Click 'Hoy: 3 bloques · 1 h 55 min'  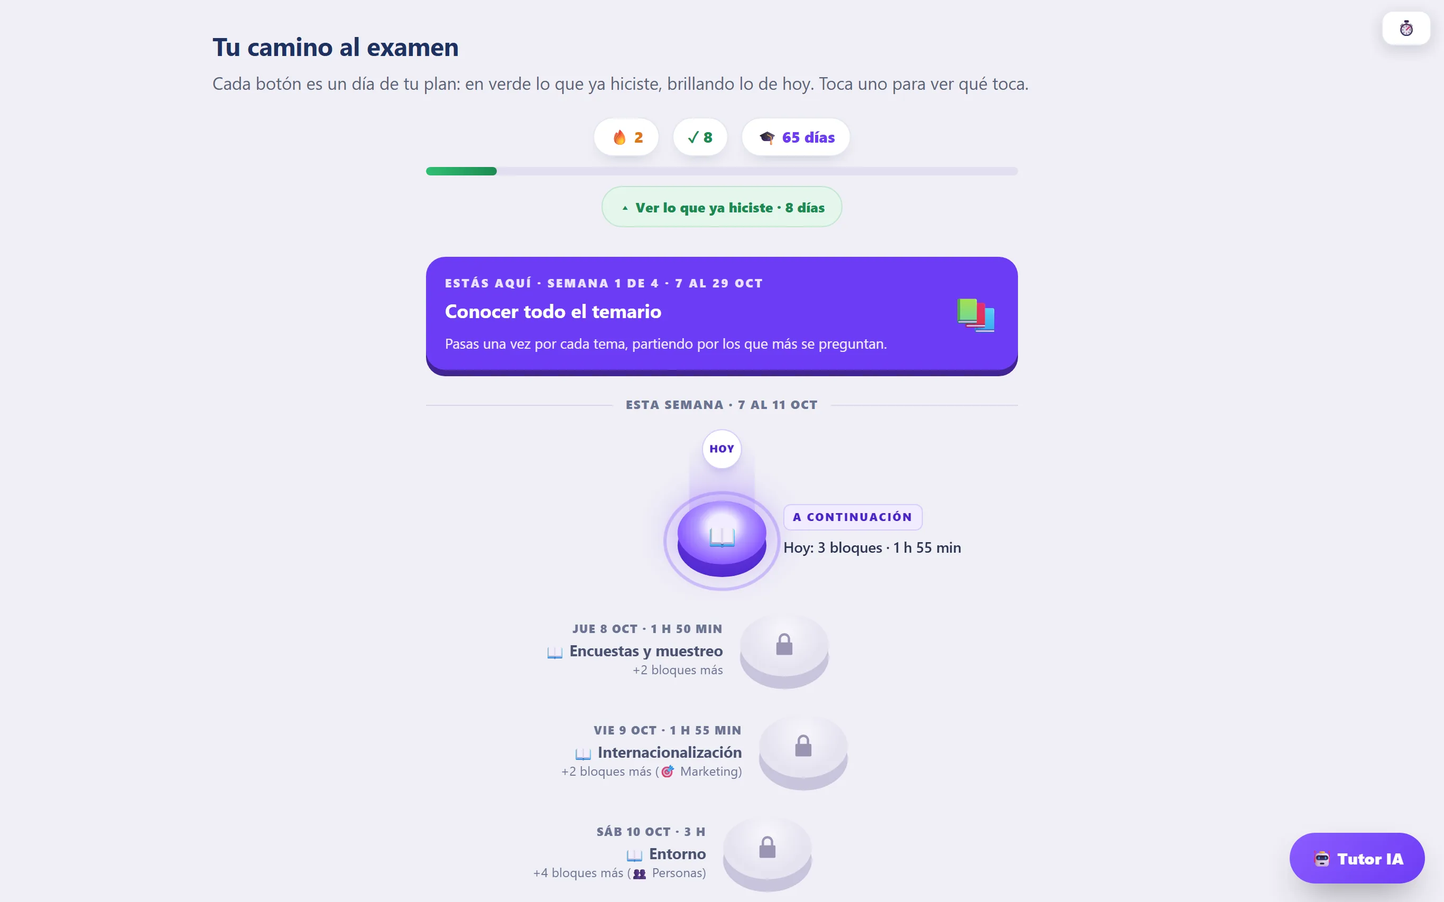(x=872, y=547)
